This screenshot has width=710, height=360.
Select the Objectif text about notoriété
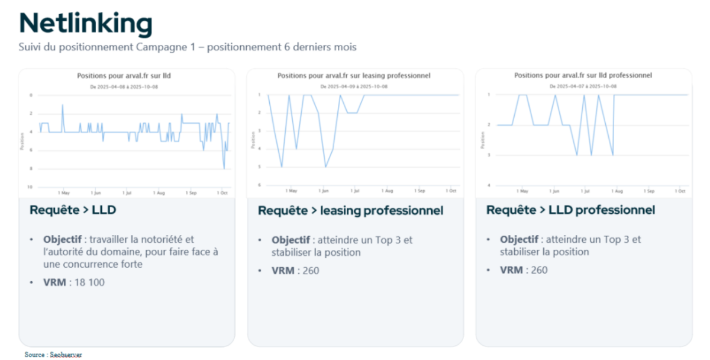pyautogui.click(x=130, y=252)
